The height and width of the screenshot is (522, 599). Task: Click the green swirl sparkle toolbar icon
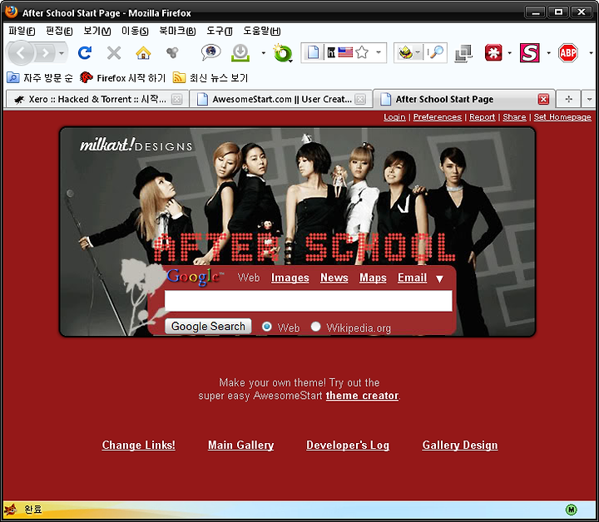[x=282, y=53]
